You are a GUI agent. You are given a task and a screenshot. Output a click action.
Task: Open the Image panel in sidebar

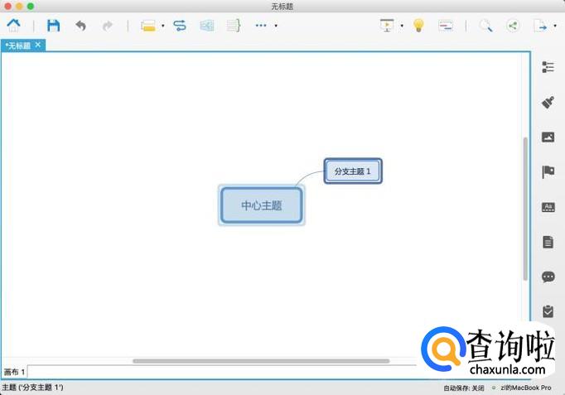(548, 137)
